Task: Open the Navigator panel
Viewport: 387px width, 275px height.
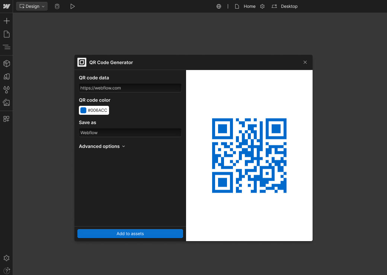Action: coord(7,47)
